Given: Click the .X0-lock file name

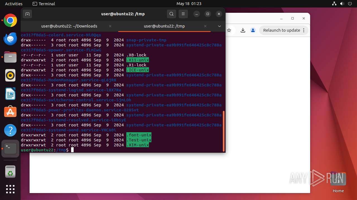Looking at the screenshot, I should pyautogui.click(x=136, y=55).
